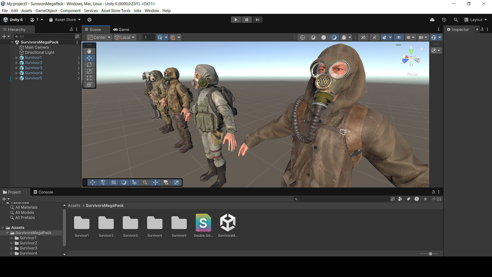Image resolution: width=492 pixels, height=277 pixels.
Task: Select the combined Transform tool
Action: (x=89, y=85)
